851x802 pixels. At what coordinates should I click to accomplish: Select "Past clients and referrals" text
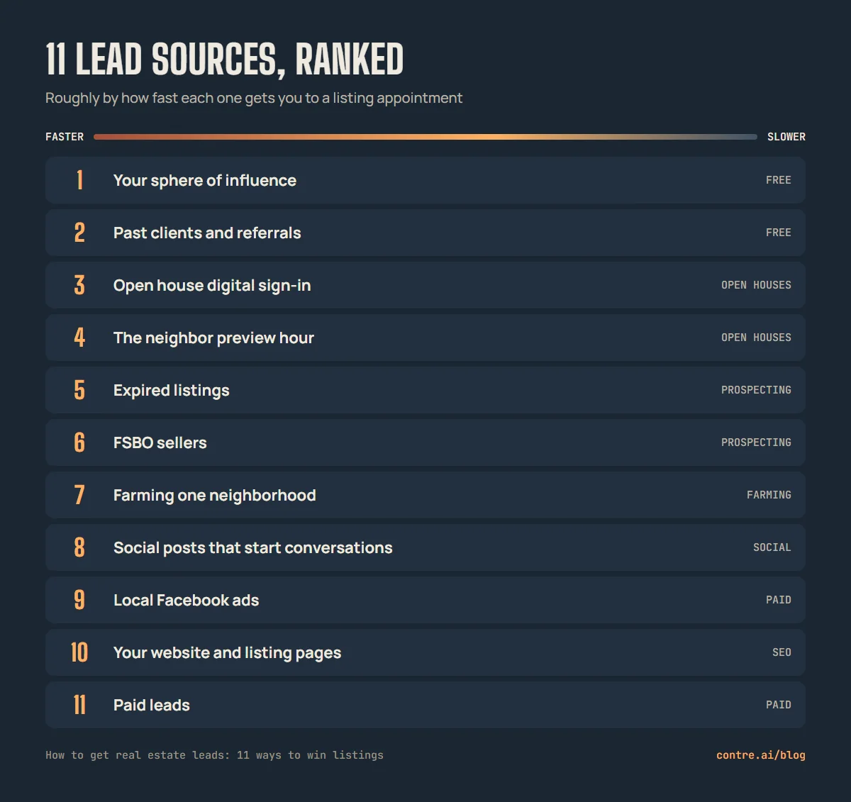[207, 233]
